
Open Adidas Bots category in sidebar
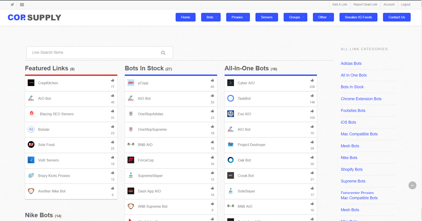coord(351,63)
